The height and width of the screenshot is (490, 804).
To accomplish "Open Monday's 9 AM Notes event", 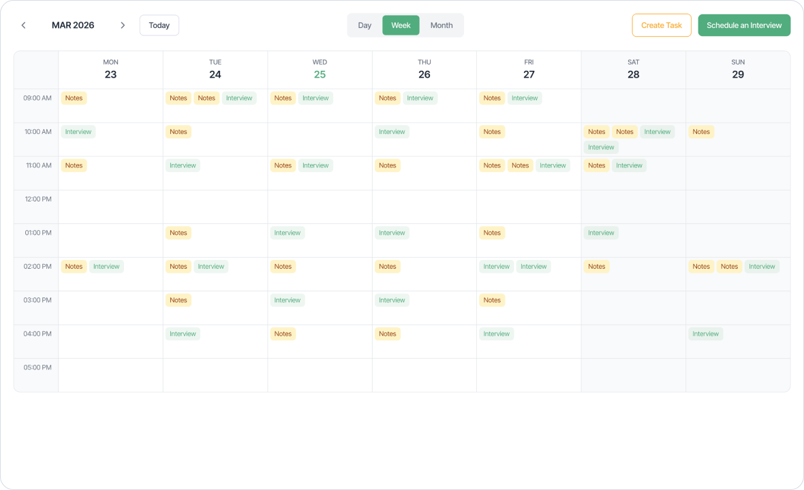I will (74, 98).
